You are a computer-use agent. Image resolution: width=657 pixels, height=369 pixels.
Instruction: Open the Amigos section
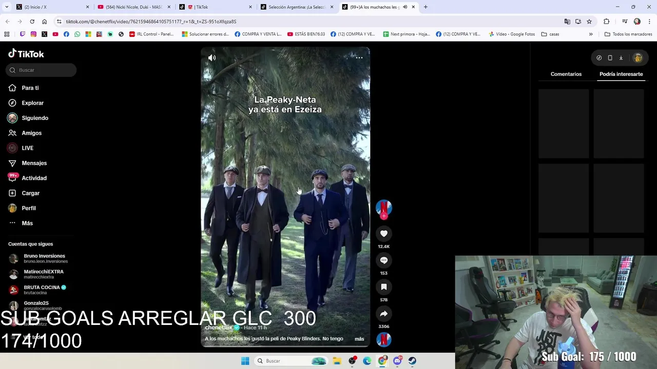[31, 133]
